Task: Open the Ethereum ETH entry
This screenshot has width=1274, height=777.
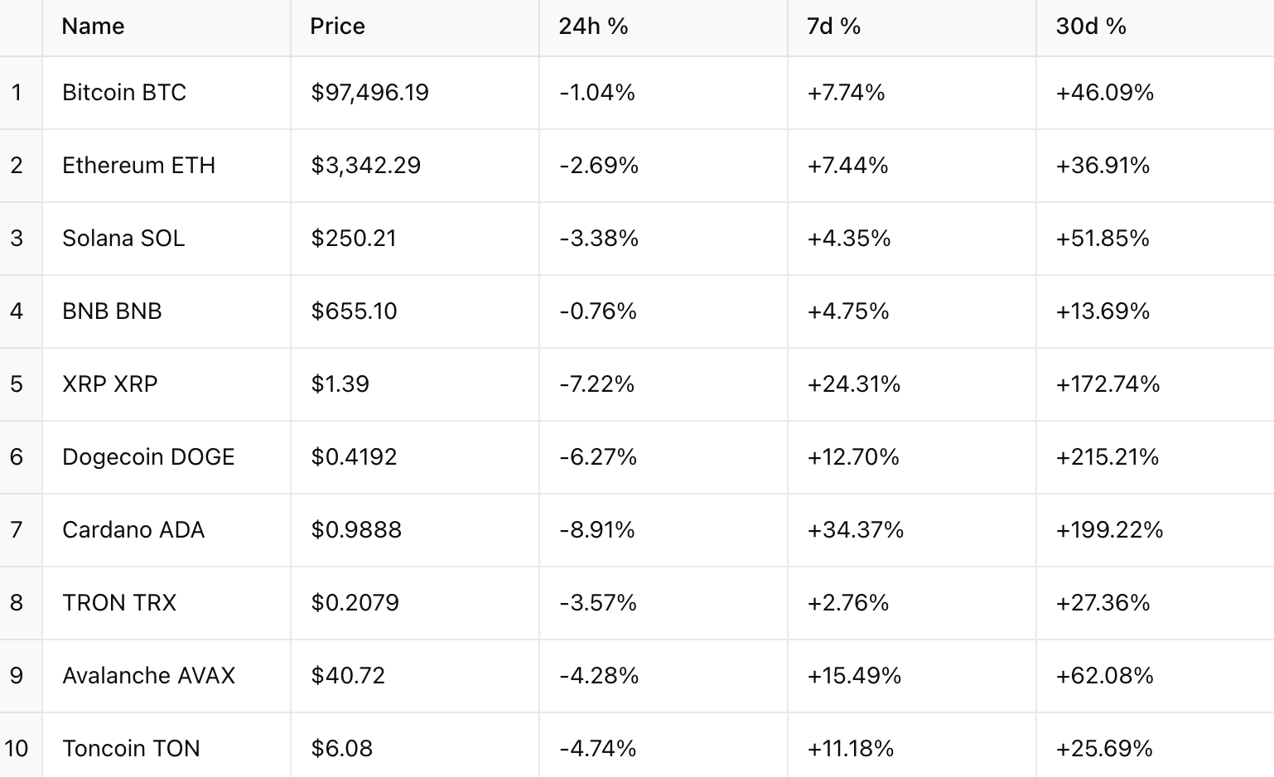Action: pyautogui.click(x=138, y=165)
